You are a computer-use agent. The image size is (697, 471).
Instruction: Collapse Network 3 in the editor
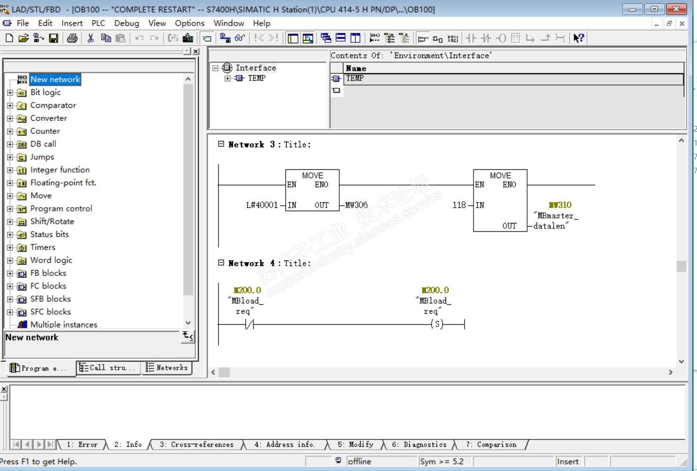pyautogui.click(x=221, y=144)
